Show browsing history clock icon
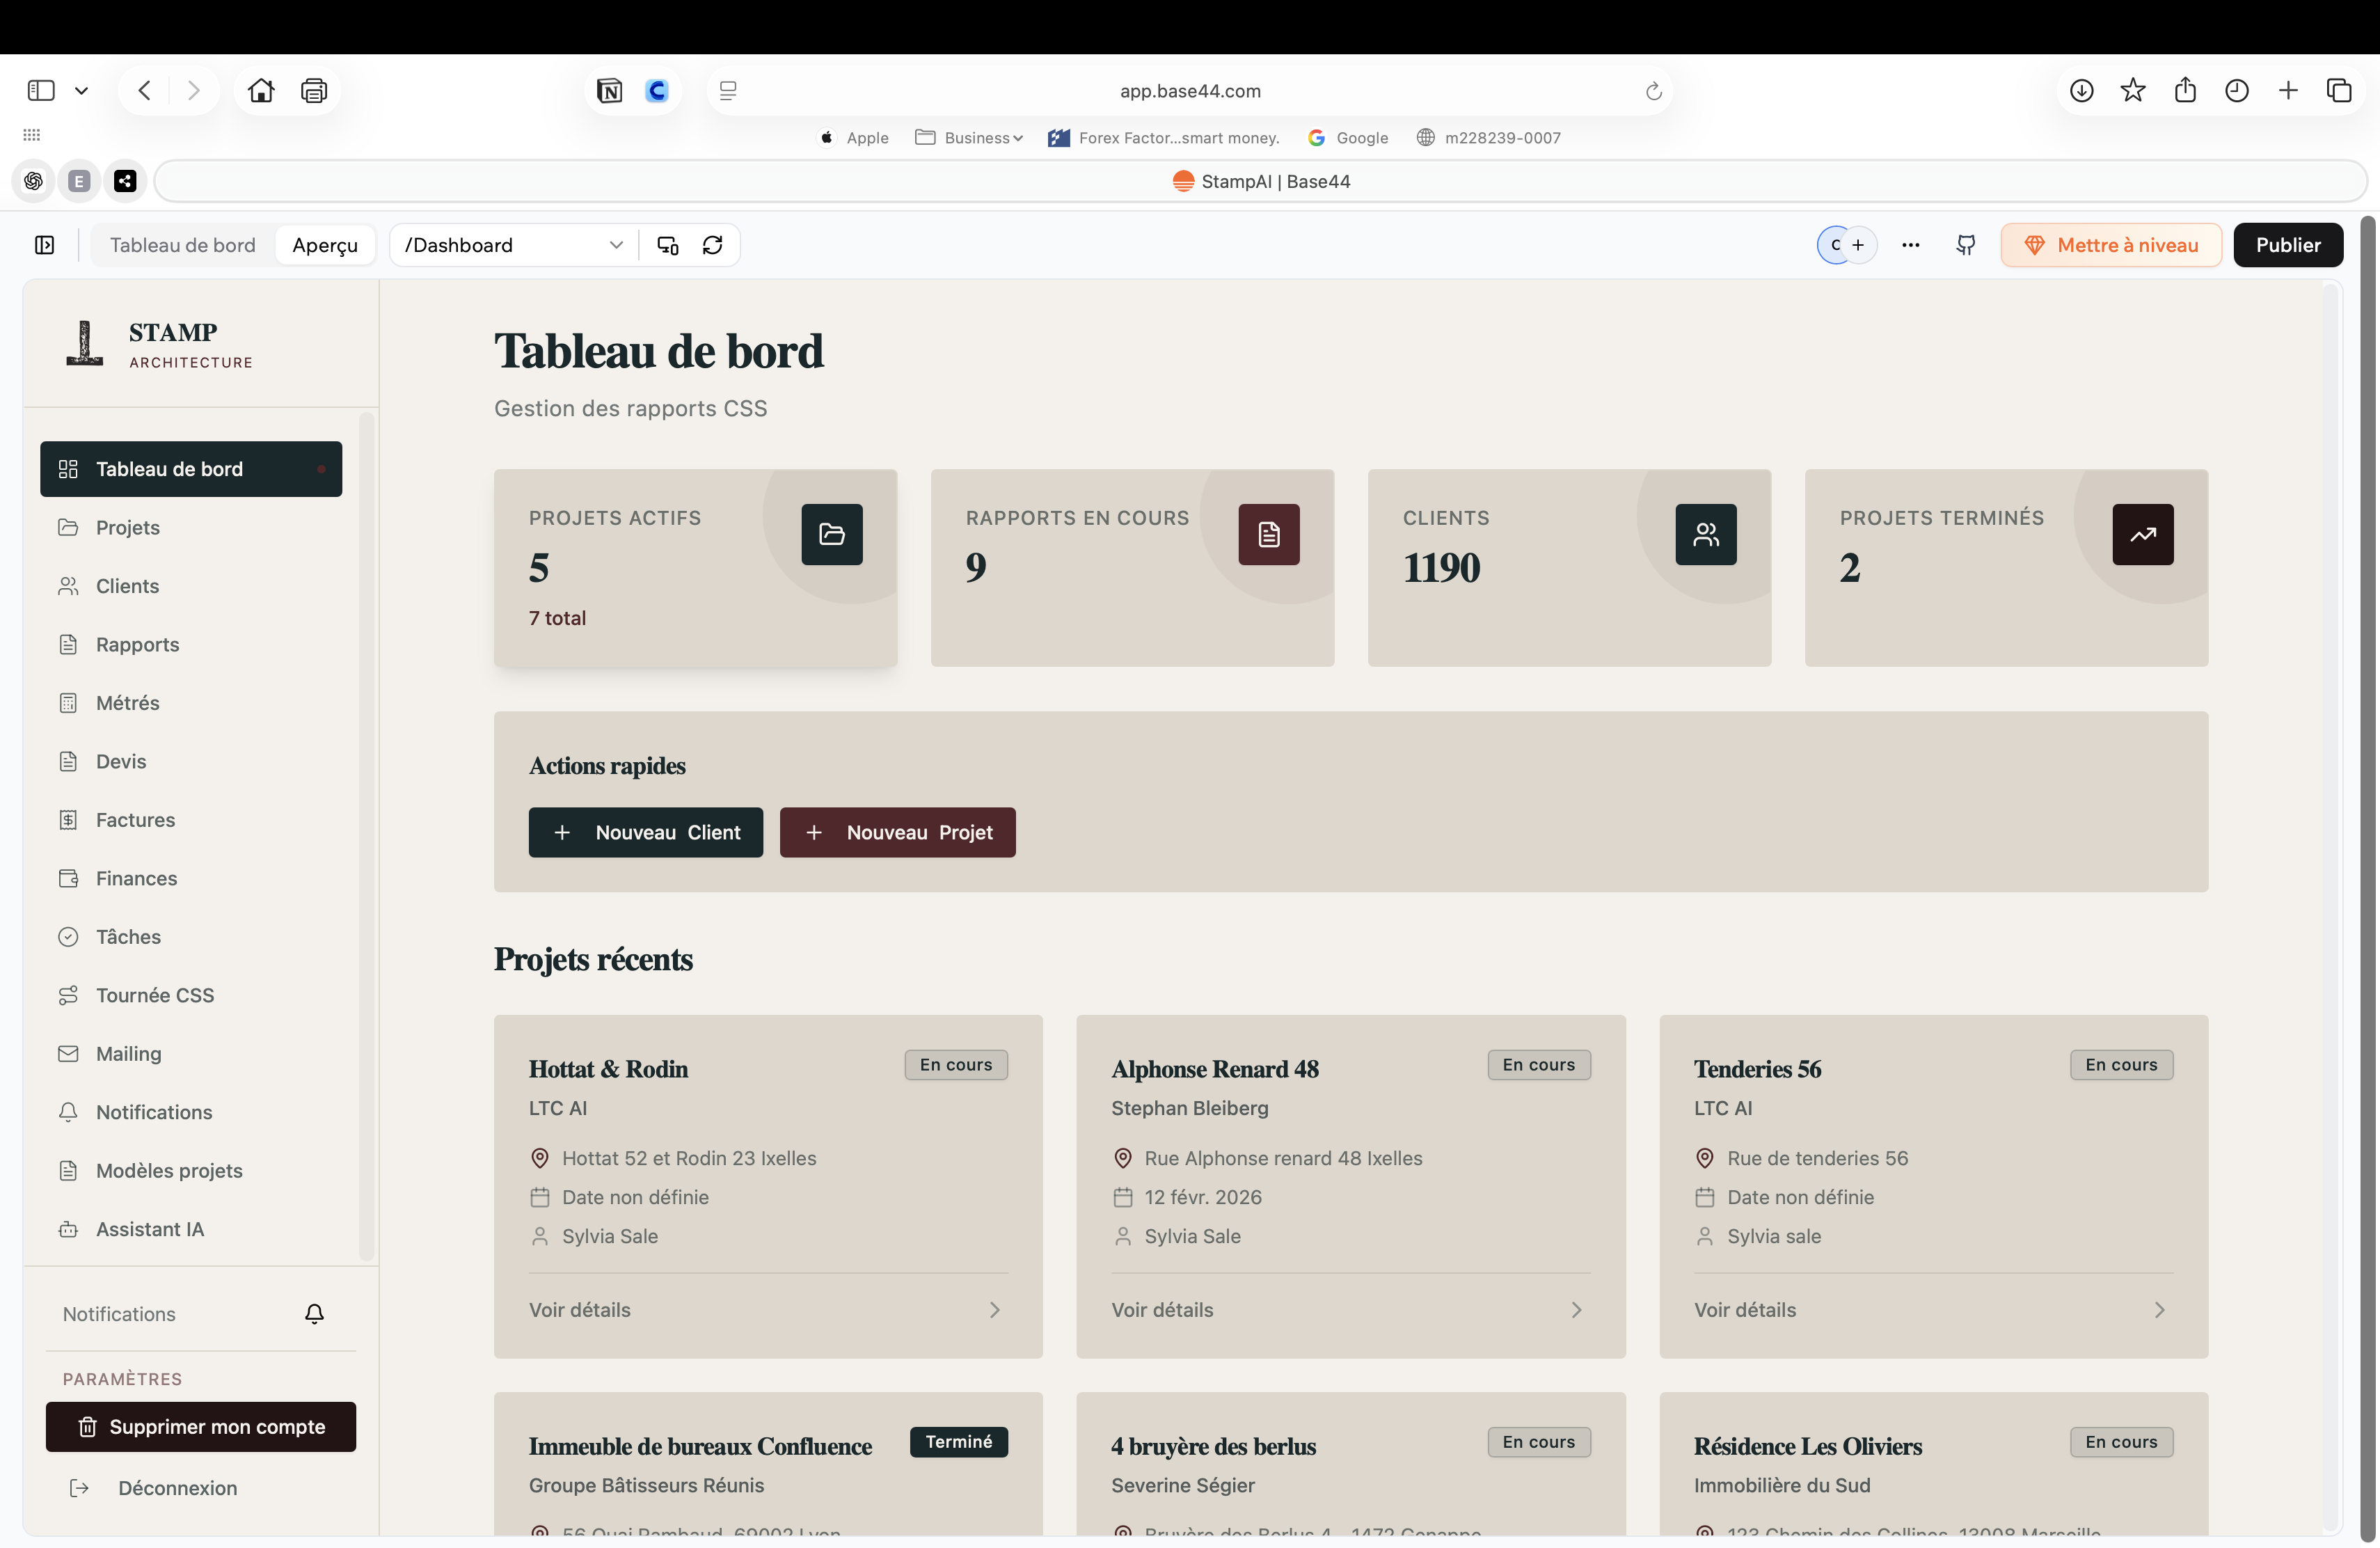 click(x=2237, y=91)
